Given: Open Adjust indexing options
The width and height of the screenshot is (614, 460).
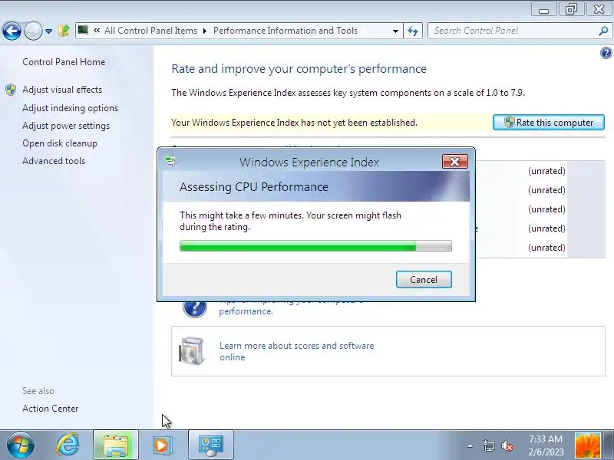Looking at the screenshot, I should (70, 108).
